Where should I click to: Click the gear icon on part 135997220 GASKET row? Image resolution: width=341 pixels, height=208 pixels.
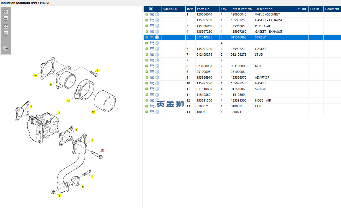point(147,49)
